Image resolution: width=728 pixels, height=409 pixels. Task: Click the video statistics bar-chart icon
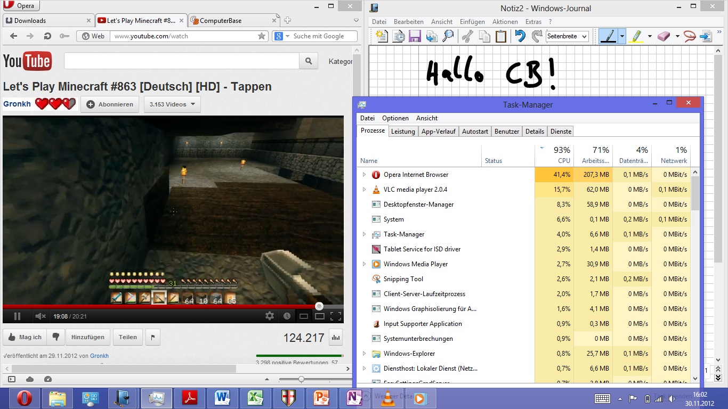tap(336, 337)
